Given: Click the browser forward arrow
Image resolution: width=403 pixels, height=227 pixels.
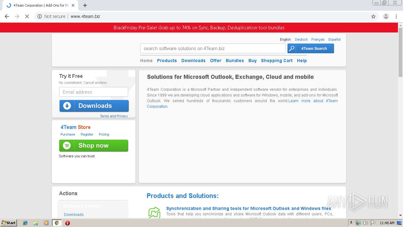Looking at the screenshot, I should [x=17, y=16].
